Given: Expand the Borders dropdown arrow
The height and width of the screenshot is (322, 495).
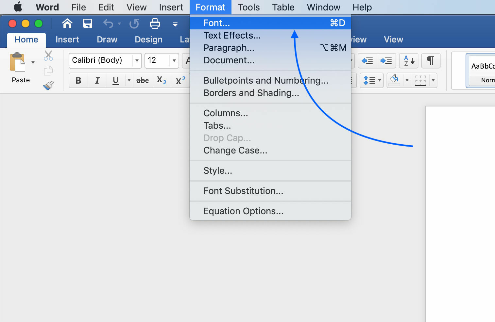Looking at the screenshot, I should click(x=433, y=80).
